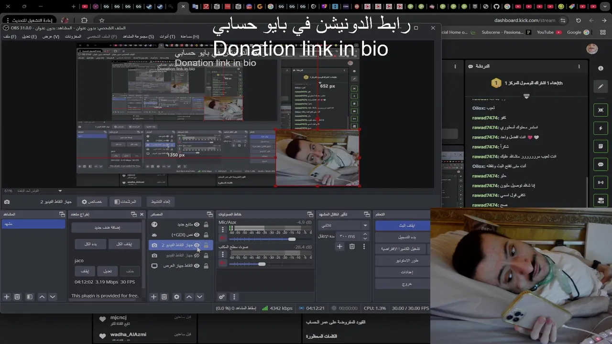
Task: Remove selected source with trash icon
Action: click(x=164, y=297)
